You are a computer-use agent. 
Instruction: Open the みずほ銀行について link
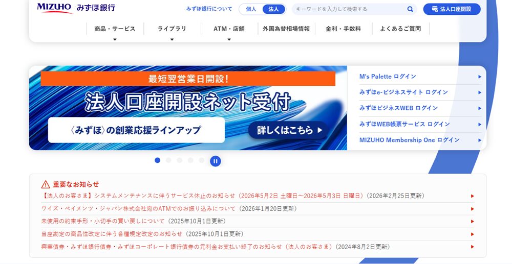tap(209, 9)
